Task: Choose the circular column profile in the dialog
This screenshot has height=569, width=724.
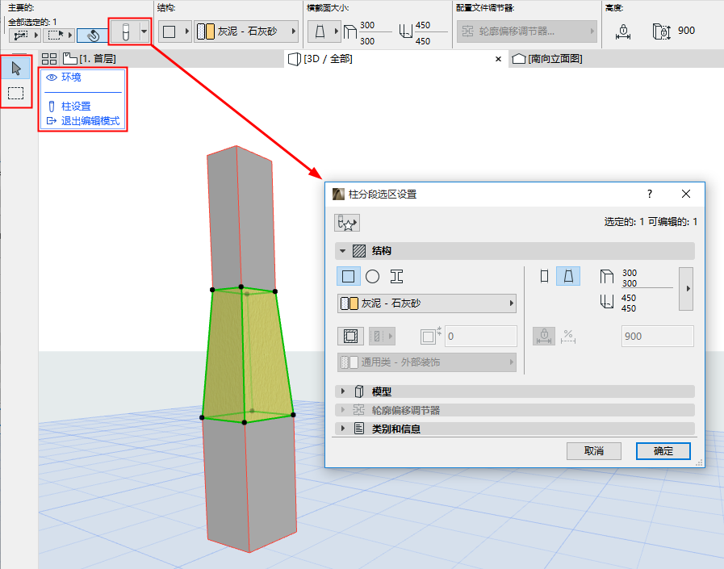Action: [372, 276]
